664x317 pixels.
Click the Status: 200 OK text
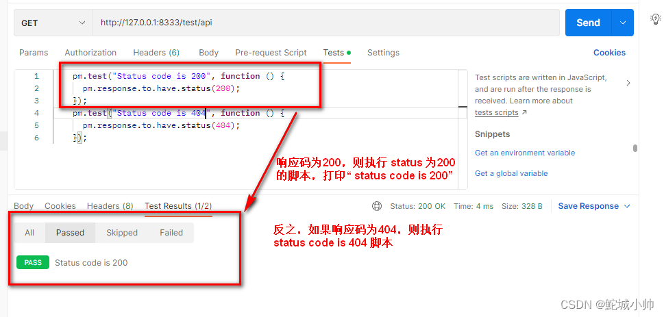(x=417, y=206)
